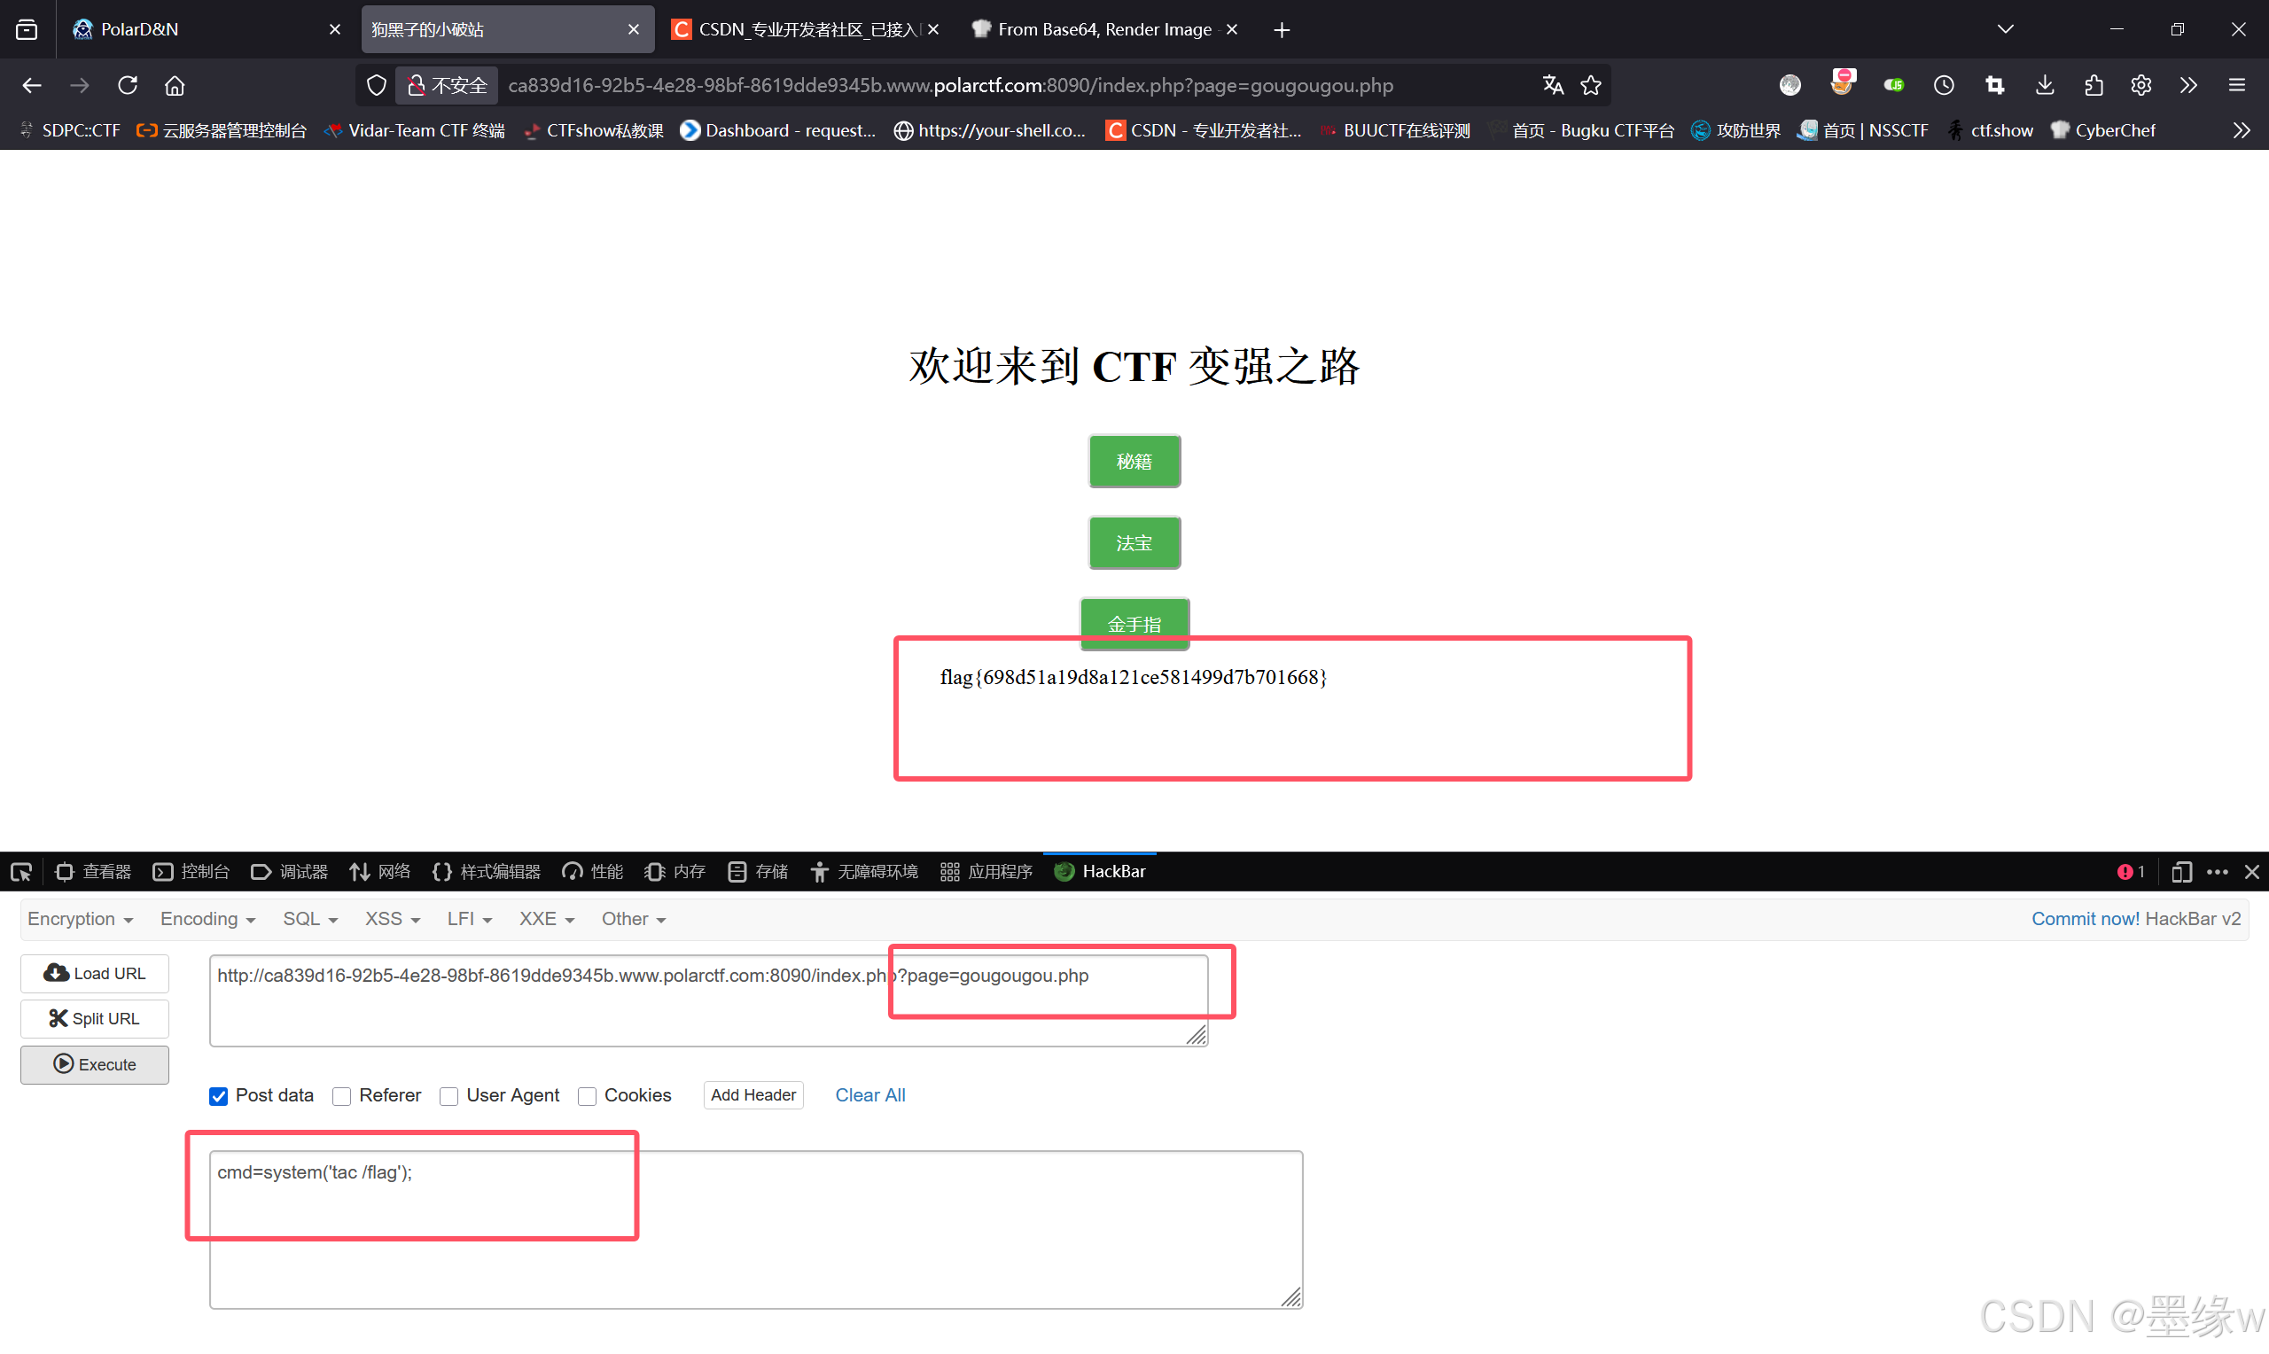This screenshot has width=2269, height=1354.
Task: Click the Clear All link
Action: 869,1095
